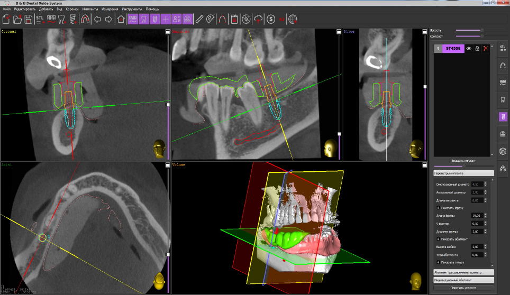The height and width of the screenshot is (295, 510).
Task: Toggle purple patient info button
Action: click(x=177, y=19)
